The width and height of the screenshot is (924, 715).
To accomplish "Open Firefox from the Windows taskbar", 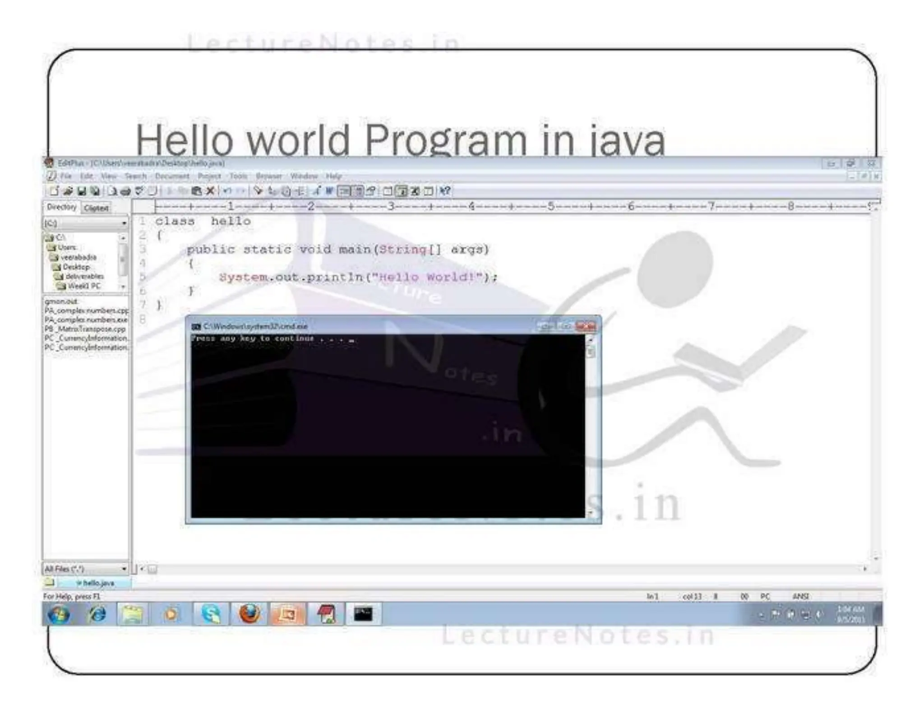I will pyautogui.click(x=249, y=614).
